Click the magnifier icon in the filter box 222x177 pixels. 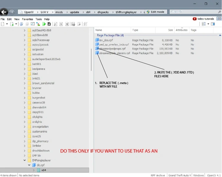[x=220, y=12]
